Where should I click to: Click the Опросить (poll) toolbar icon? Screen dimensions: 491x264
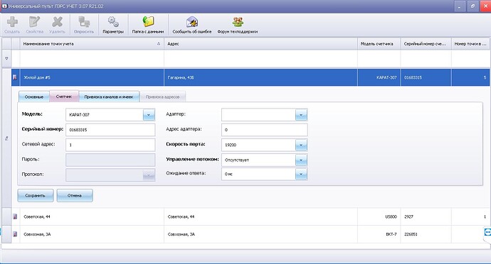coord(84,22)
